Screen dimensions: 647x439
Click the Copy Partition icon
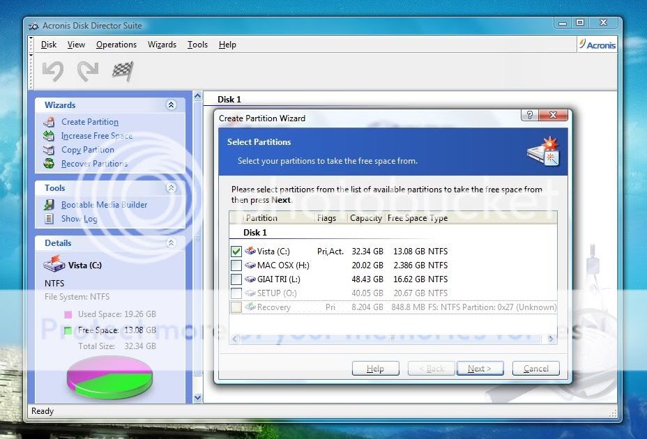[x=49, y=150]
